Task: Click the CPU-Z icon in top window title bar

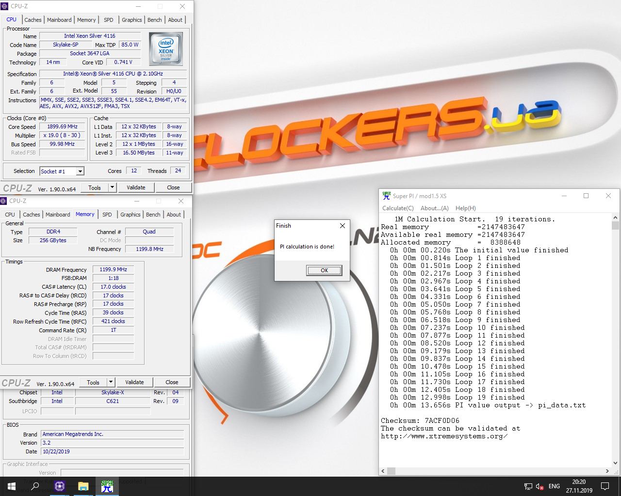Action: (4, 6)
